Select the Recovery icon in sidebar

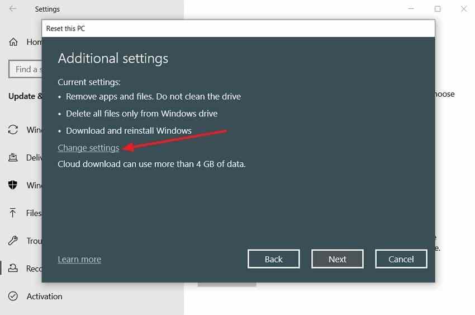tap(13, 268)
